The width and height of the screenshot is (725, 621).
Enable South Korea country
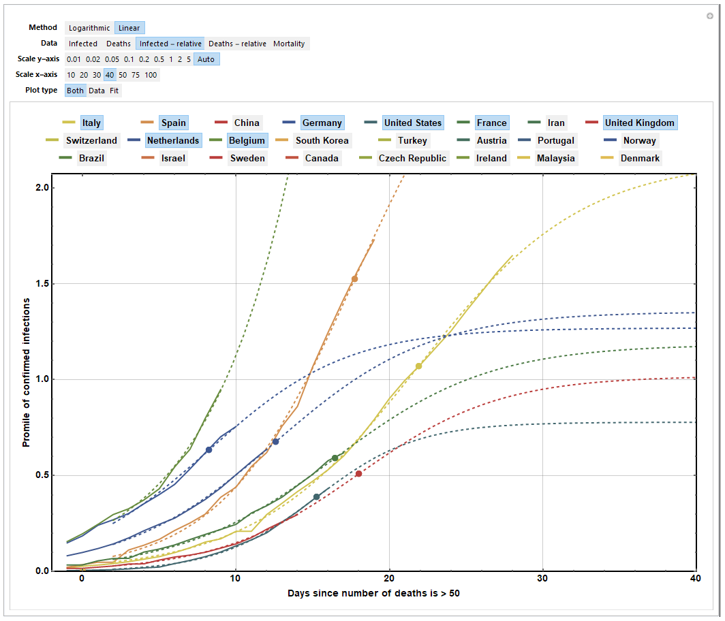click(x=322, y=140)
